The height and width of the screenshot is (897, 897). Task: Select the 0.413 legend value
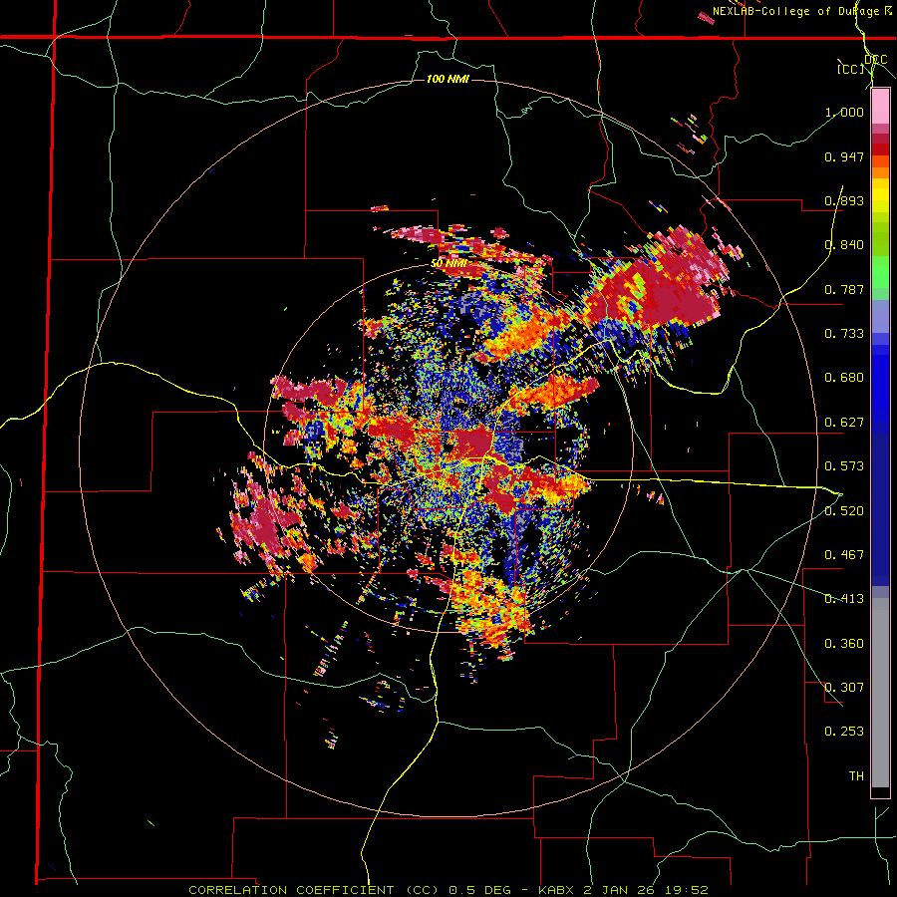844,599
